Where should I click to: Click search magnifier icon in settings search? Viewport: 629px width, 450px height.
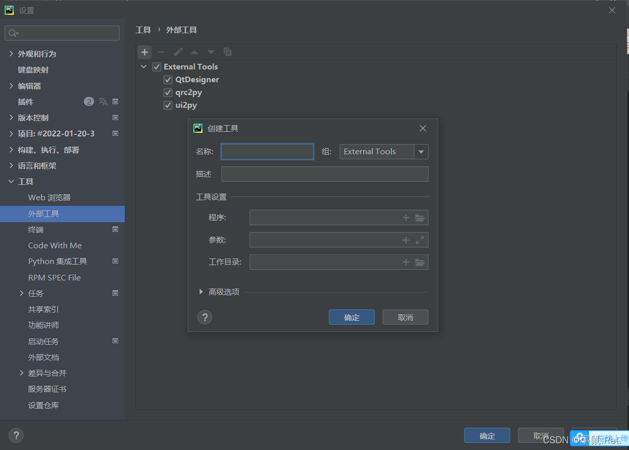pyautogui.click(x=13, y=33)
